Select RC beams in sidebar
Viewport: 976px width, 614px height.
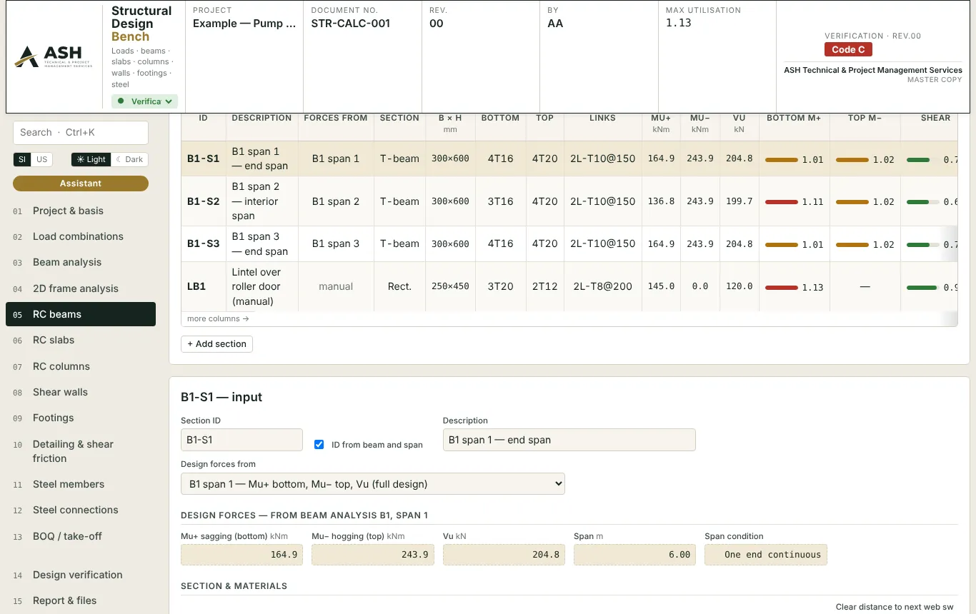pyautogui.click(x=81, y=314)
